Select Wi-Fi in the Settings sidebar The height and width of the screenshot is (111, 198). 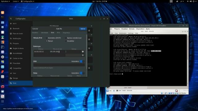pos(21,24)
